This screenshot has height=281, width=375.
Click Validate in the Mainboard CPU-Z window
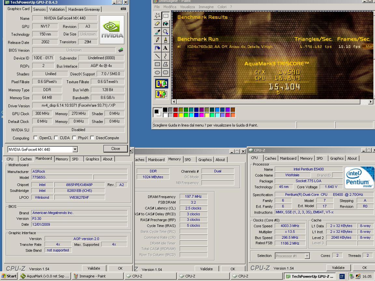pyautogui.click(x=94, y=268)
